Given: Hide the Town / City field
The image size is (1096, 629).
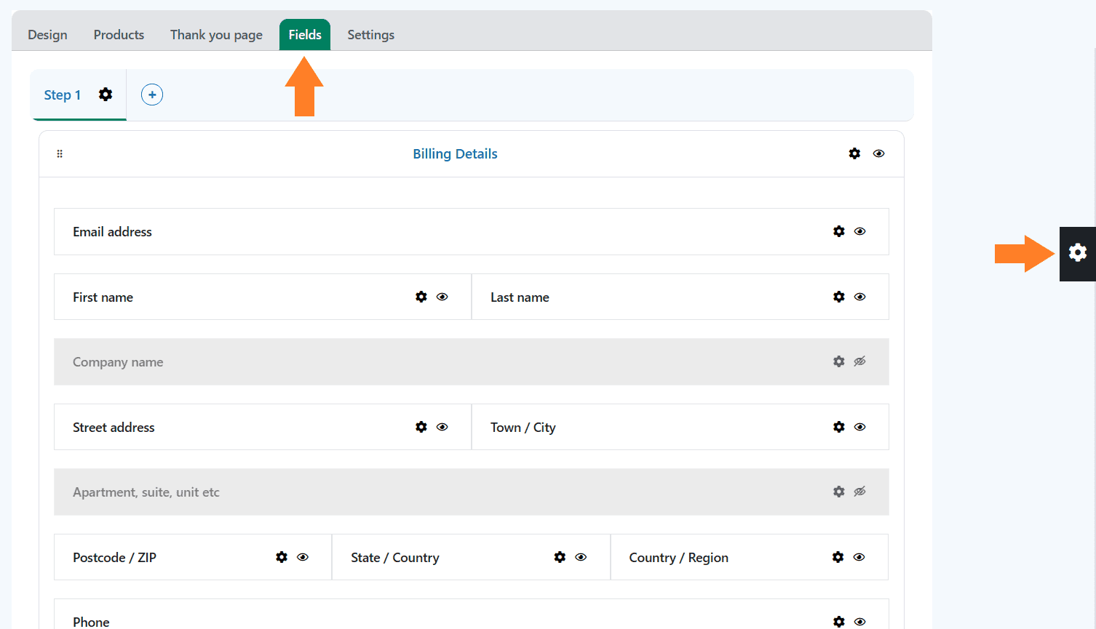Looking at the screenshot, I should click(x=859, y=427).
